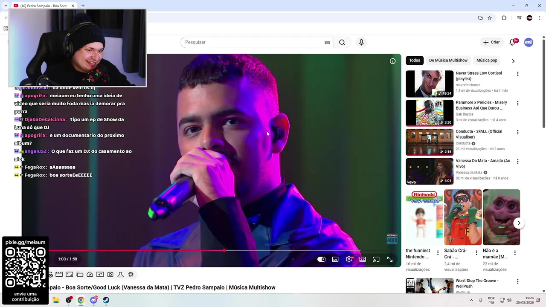
Task: Open extension options gear below video
Action: [x=131, y=275]
